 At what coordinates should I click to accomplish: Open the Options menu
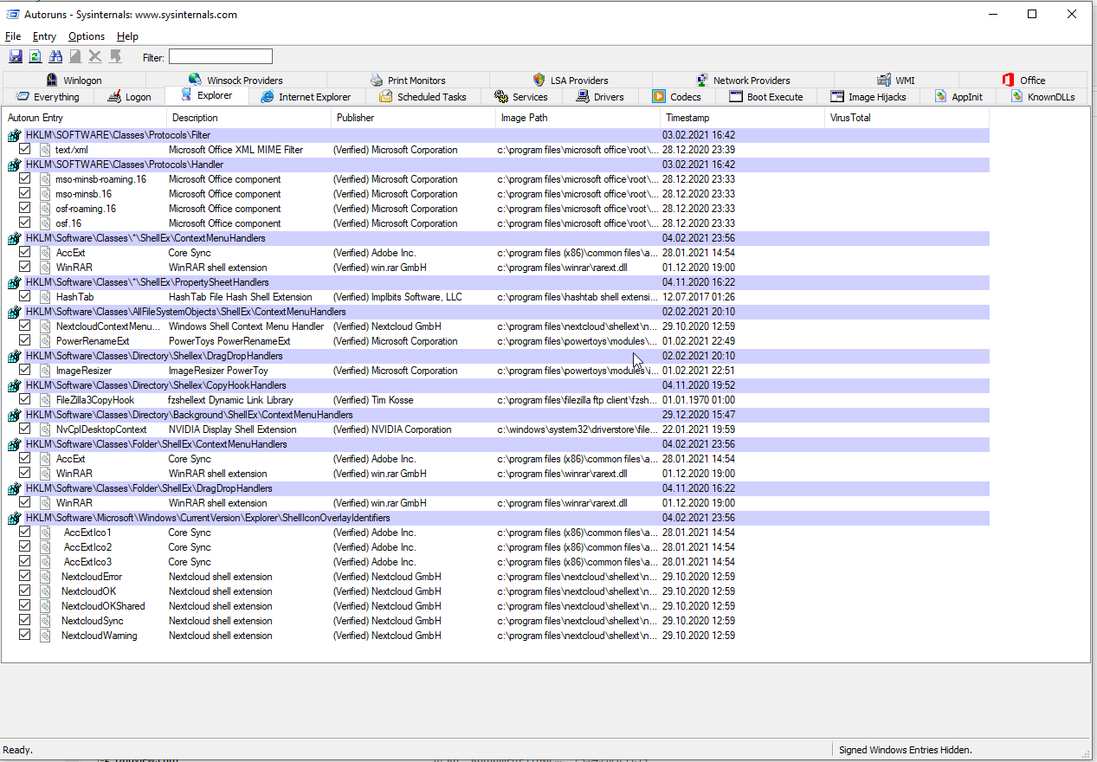click(87, 36)
